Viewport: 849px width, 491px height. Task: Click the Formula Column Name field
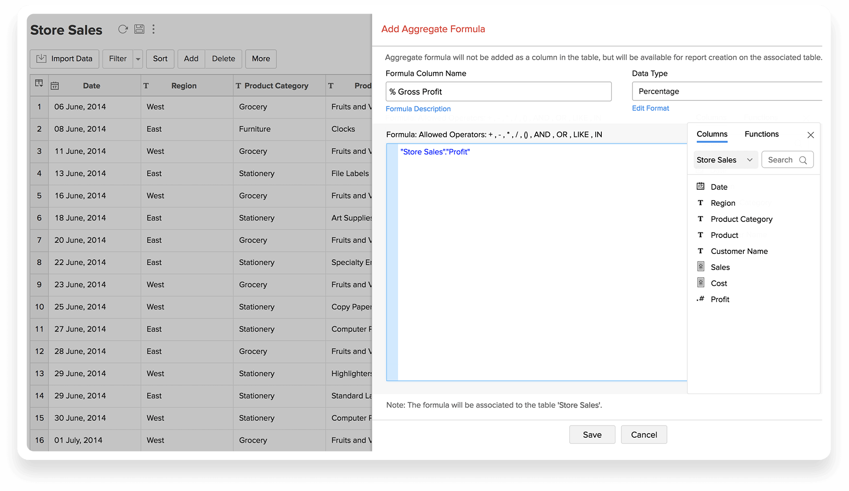click(498, 92)
